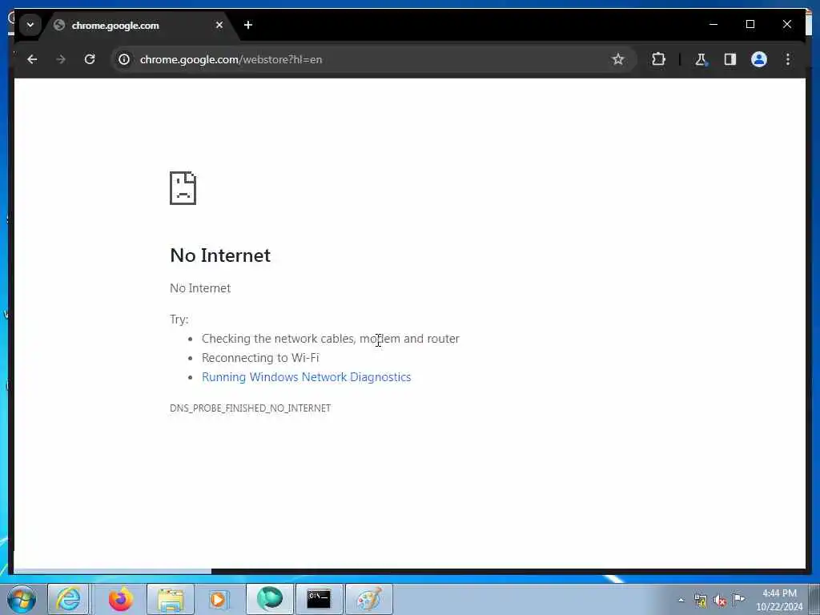Image resolution: width=820 pixels, height=615 pixels.
Task: Open the profile avatar menu
Action: click(759, 59)
